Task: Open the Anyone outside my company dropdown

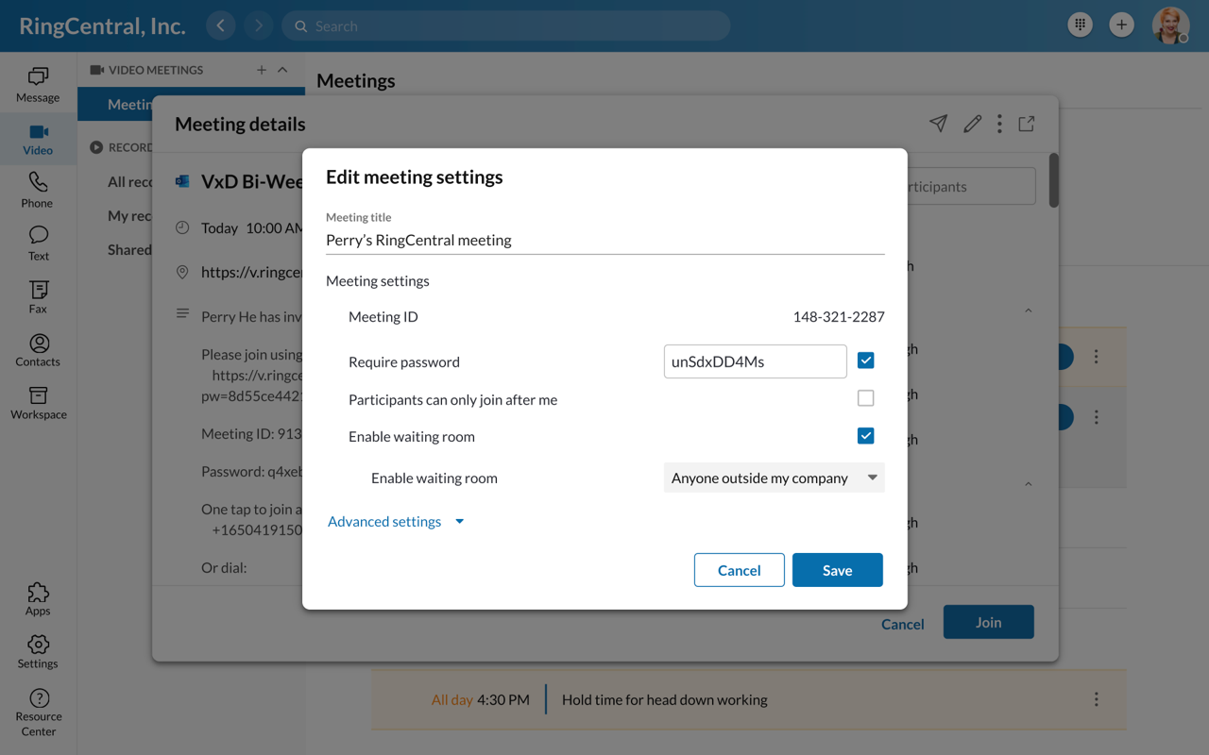Action: [774, 478]
